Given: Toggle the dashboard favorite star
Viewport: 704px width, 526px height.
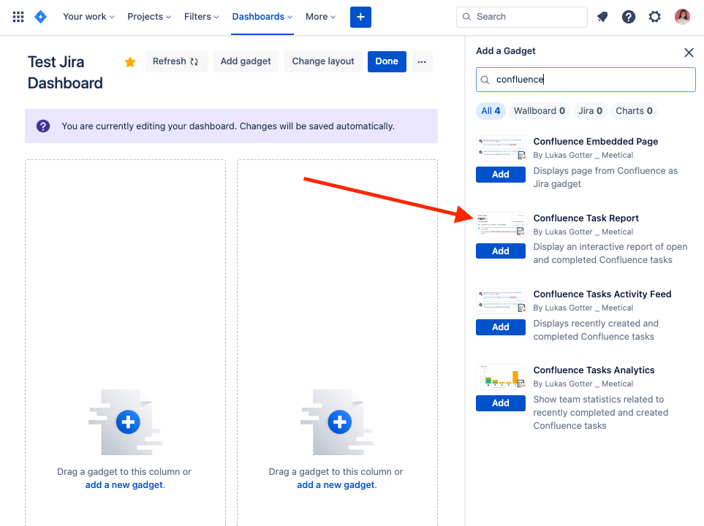Looking at the screenshot, I should pos(130,62).
